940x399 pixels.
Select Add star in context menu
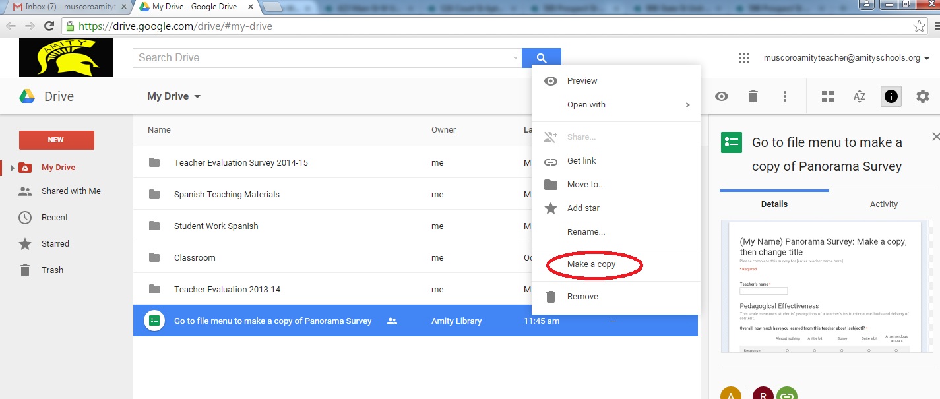pyautogui.click(x=616, y=208)
